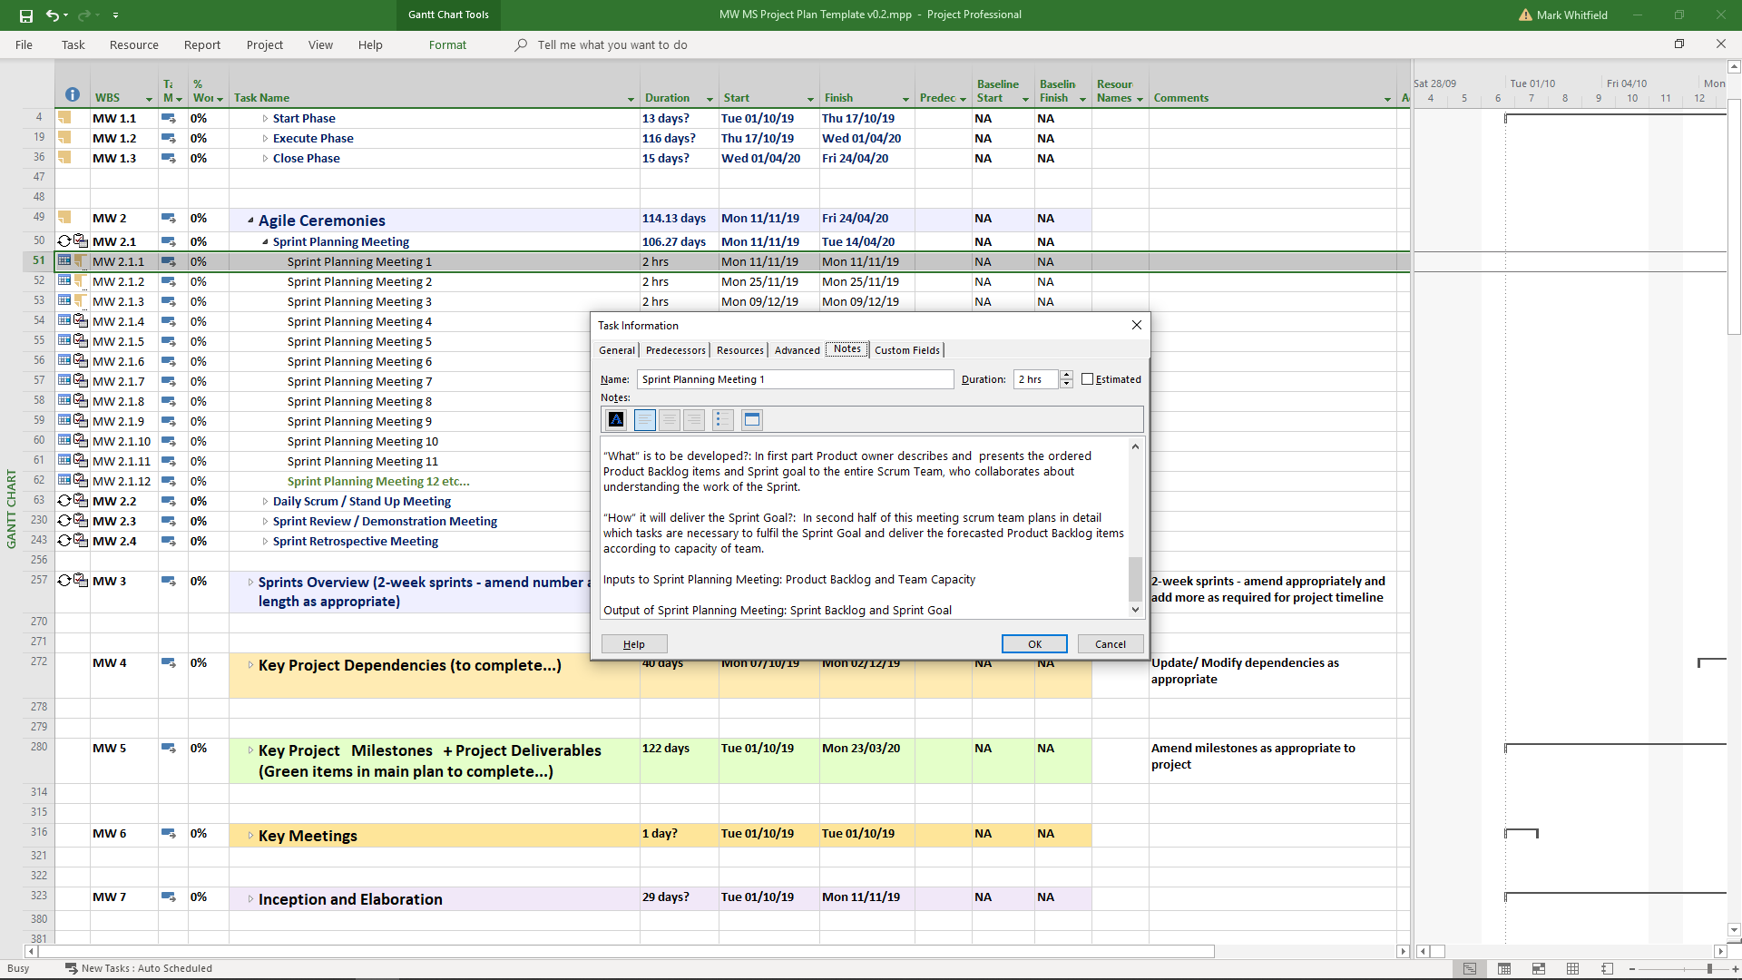Click the Format Font icon in Notes toolbar
This screenshot has height=980, width=1742.
[x=616, y=419]
